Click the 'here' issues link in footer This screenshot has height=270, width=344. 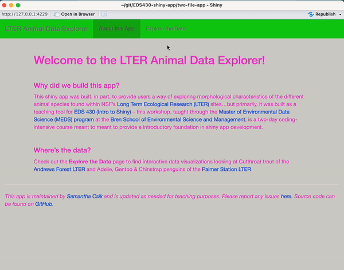click(x=286, y=196)
